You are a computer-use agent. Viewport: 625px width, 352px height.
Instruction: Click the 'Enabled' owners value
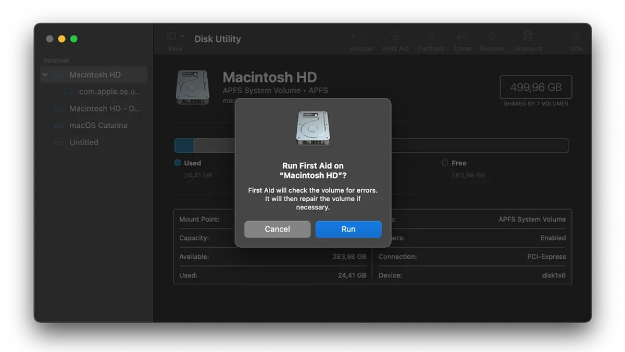pyautogui.click(x=553, y=238)
